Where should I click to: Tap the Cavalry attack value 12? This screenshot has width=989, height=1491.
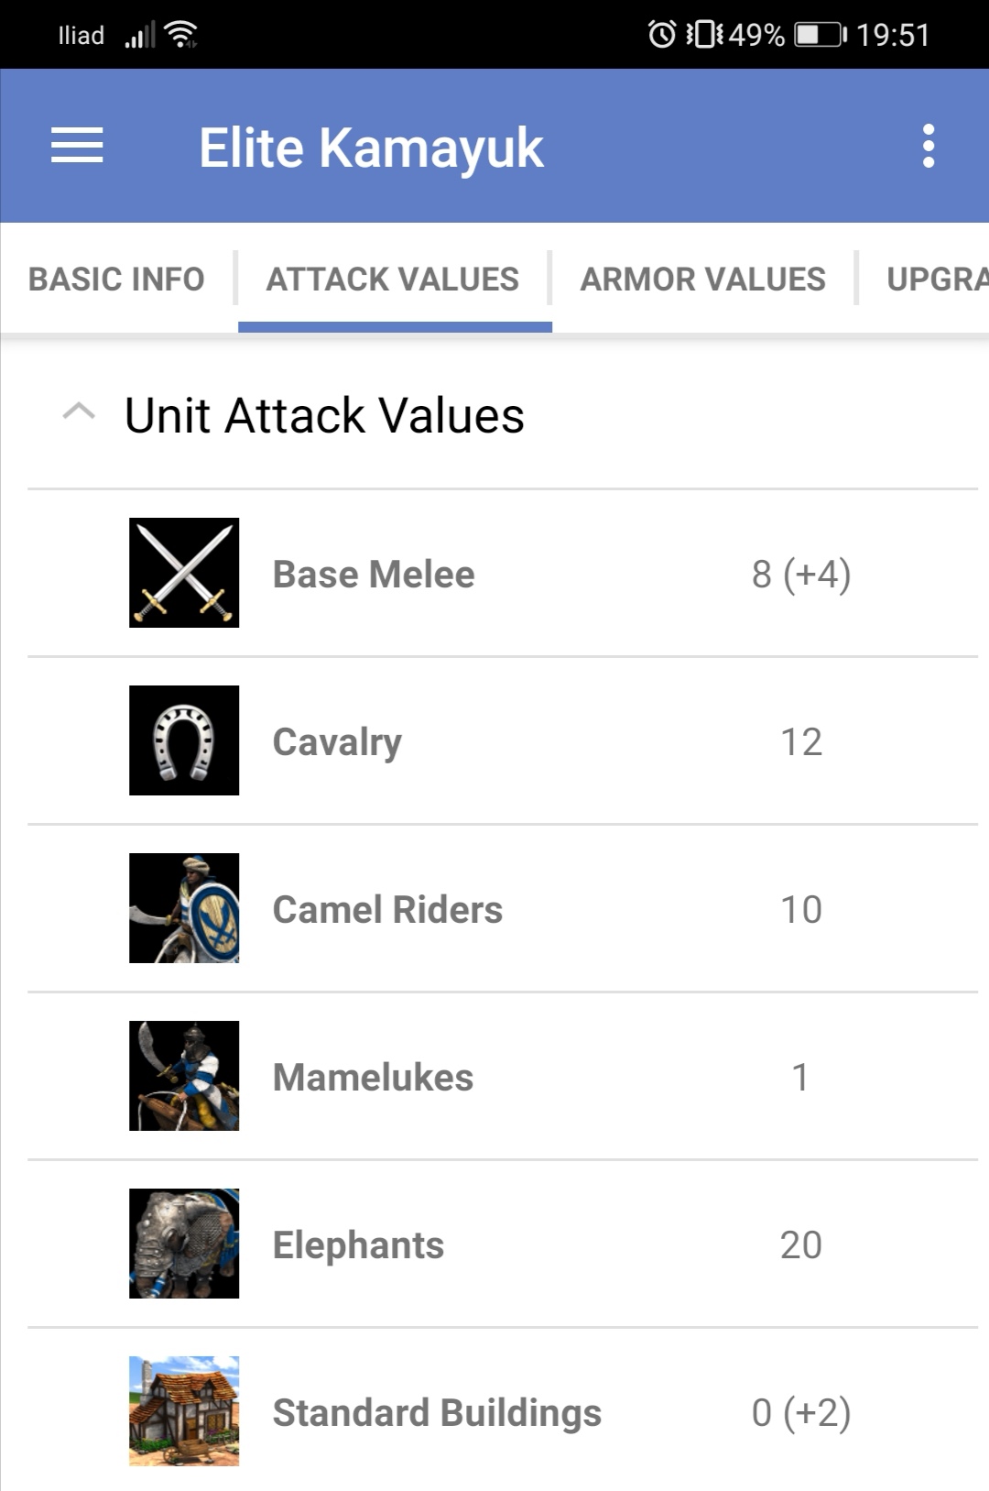(801, 742)
